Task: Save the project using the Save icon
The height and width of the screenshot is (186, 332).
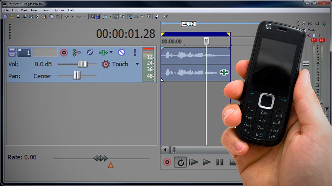Action: 18,17
